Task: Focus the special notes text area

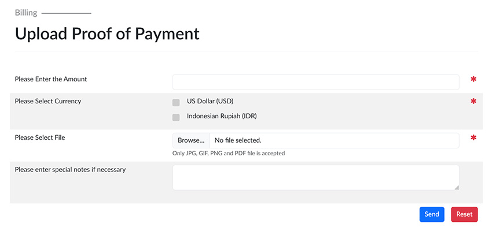Action: pos(315,177)
